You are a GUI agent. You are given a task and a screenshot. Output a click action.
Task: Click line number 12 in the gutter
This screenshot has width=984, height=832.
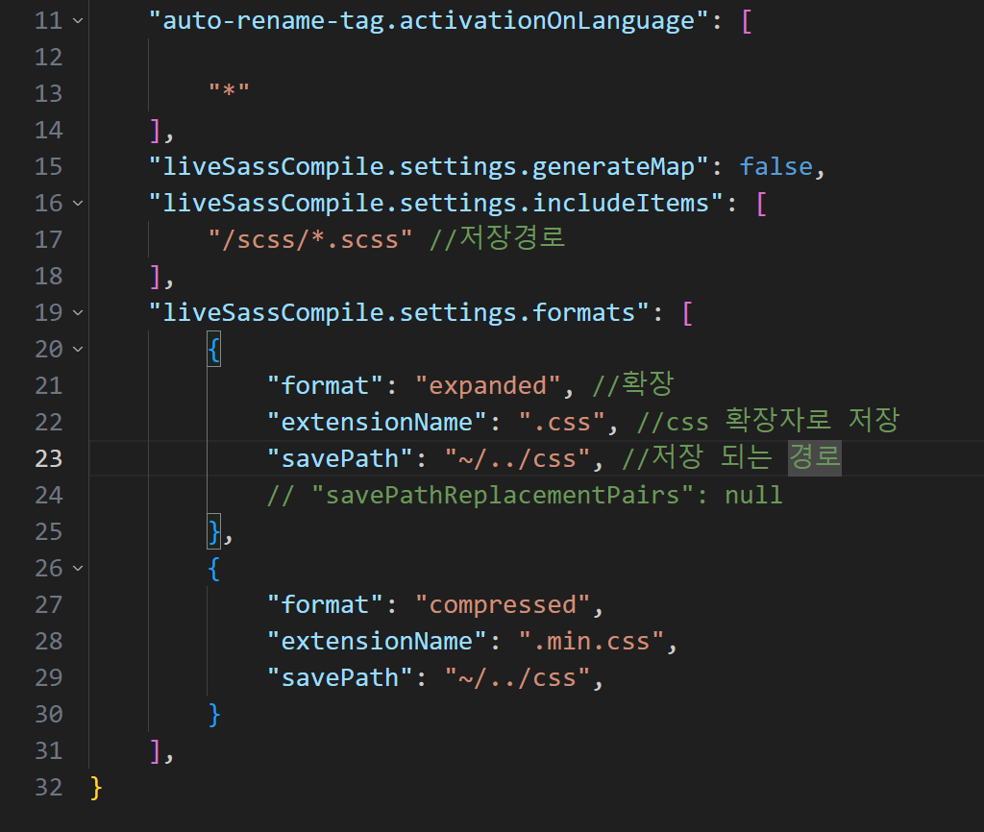point(49,57)
